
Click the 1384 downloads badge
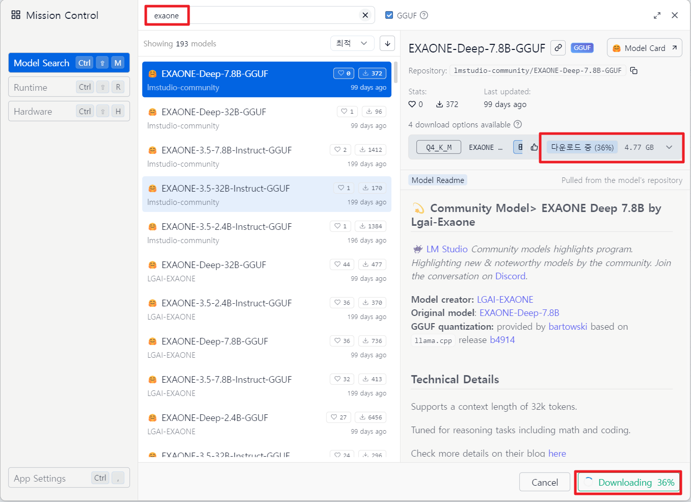point(370,226)
